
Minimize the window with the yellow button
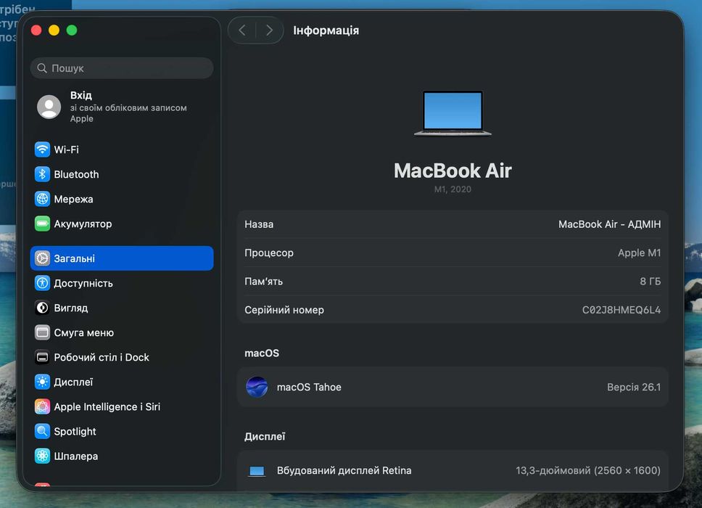[x=54, y=30]
